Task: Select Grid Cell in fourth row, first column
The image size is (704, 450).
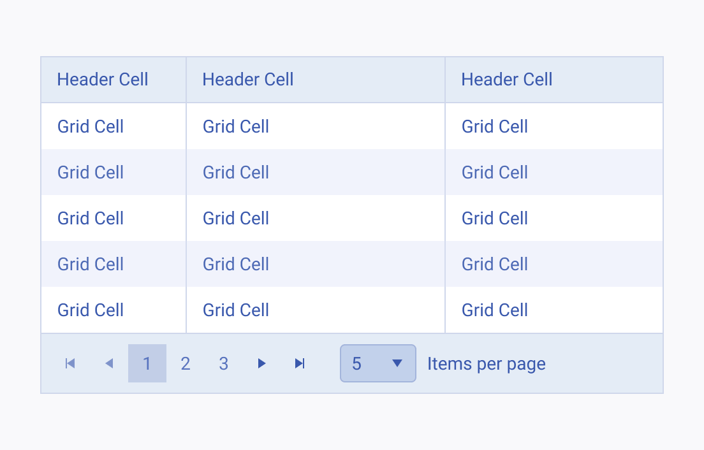Action: click(x=114, y=265)
